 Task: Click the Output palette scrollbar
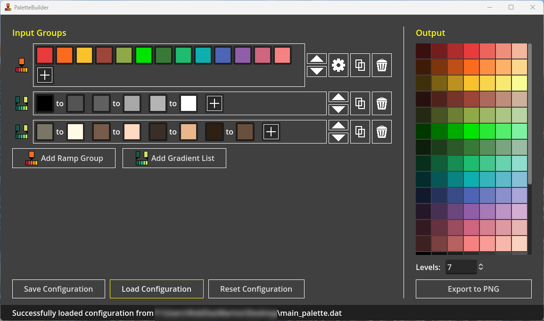(530, 114)
